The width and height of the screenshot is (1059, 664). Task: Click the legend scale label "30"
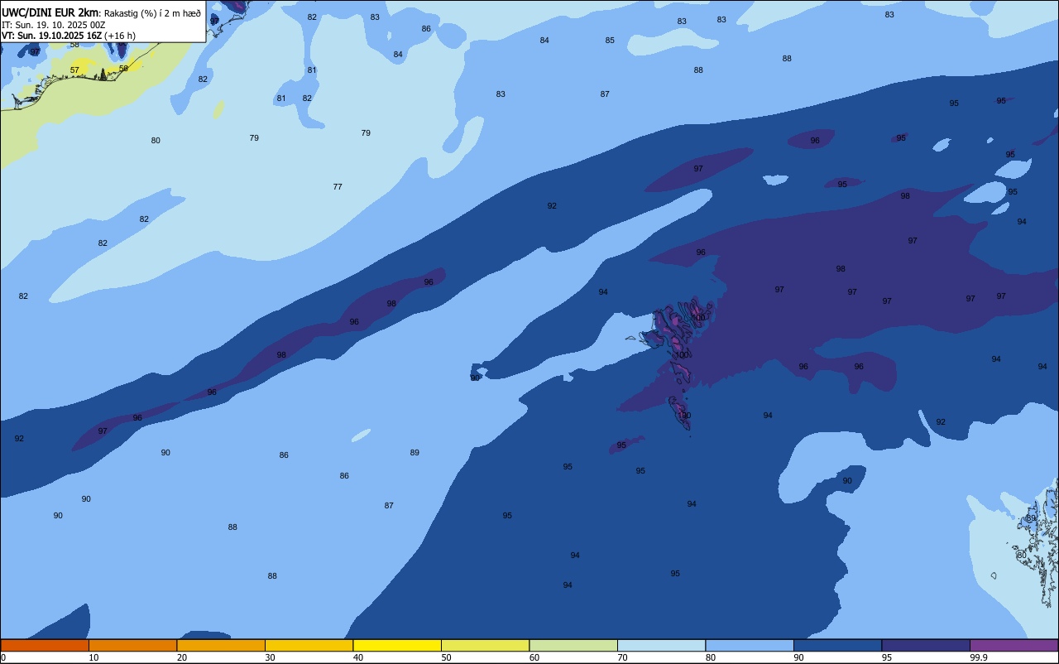(x=270, y=657)
